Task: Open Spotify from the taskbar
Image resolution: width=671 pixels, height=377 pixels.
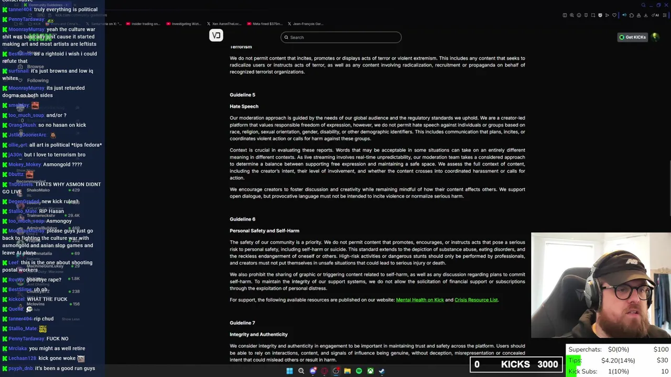Action: [359, 371]
